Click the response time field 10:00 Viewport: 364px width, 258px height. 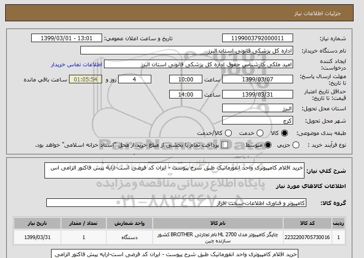click(186, 79)
